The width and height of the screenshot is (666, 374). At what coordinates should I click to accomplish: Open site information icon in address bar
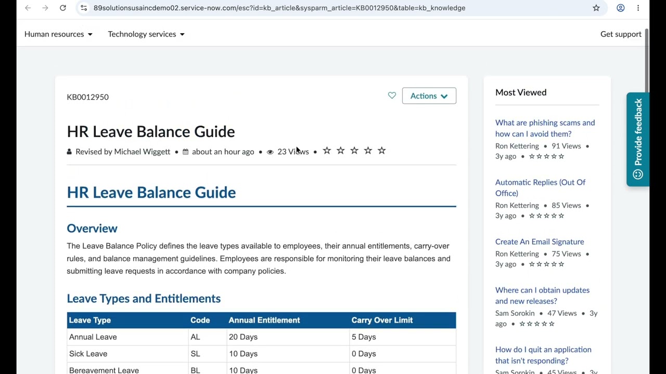pyautogui.click(x=84, y=8)
